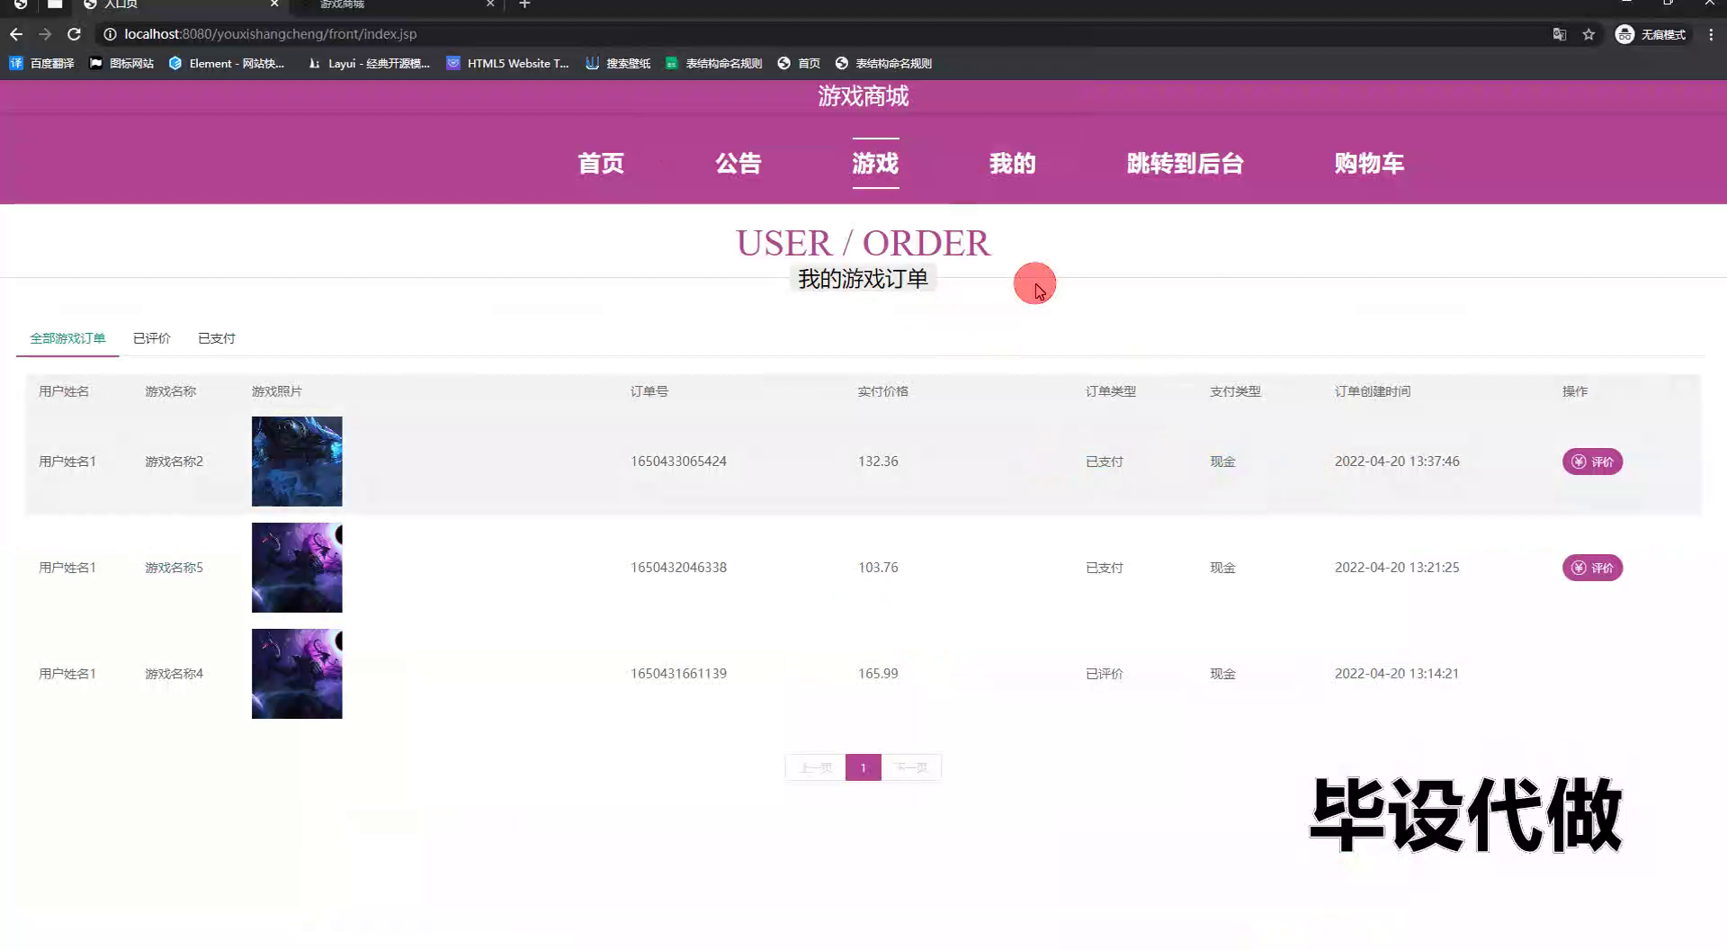
Task: Open game photo of 游戏名称4
Action: point(297,674)
